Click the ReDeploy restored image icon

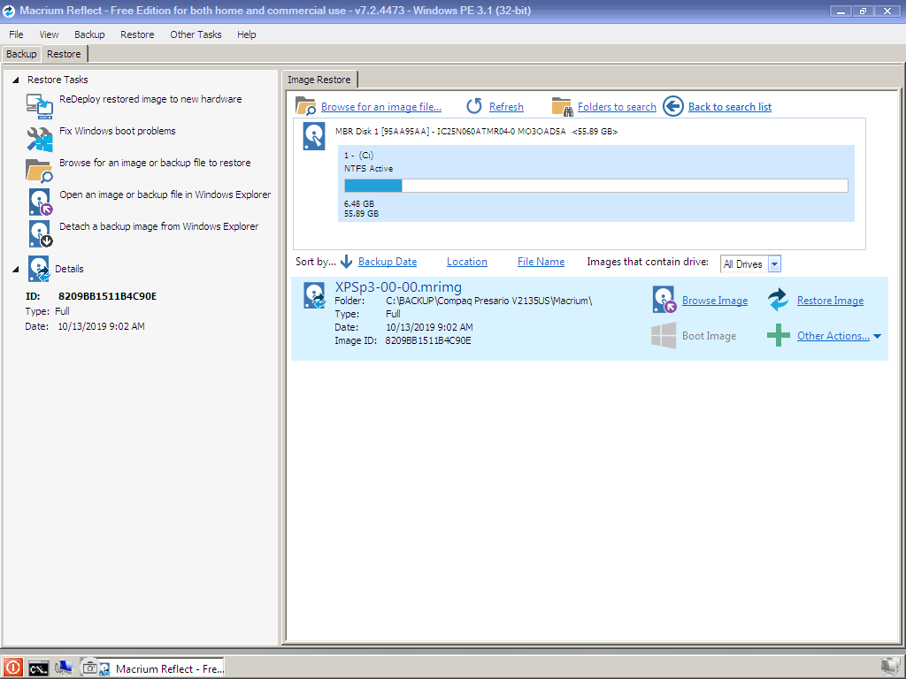[x=39, y=106]
